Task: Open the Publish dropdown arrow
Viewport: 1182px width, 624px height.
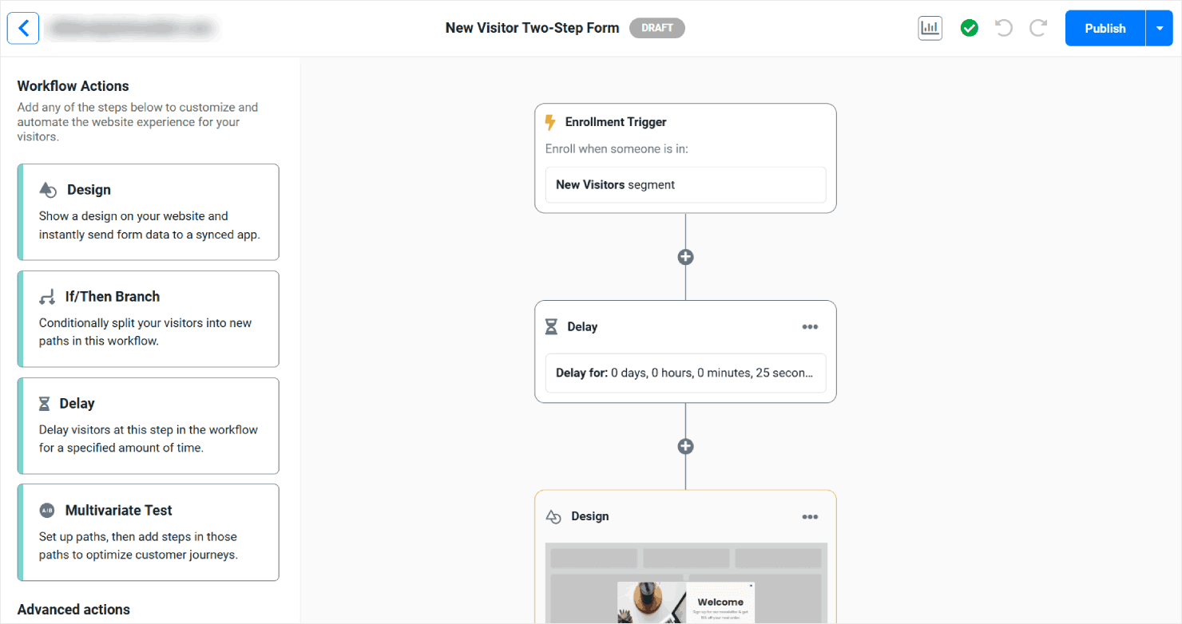Action: 1160,28
